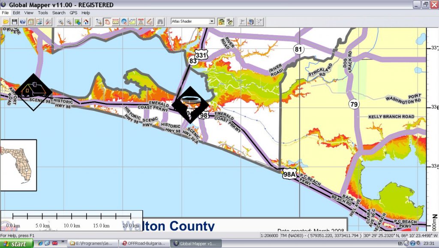Click the route 81 circle marker
This screenshot has height=248, width=439.
[298, 49]
